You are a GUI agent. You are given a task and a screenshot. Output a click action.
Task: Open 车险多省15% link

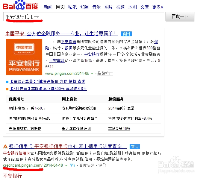pos(119,129)
